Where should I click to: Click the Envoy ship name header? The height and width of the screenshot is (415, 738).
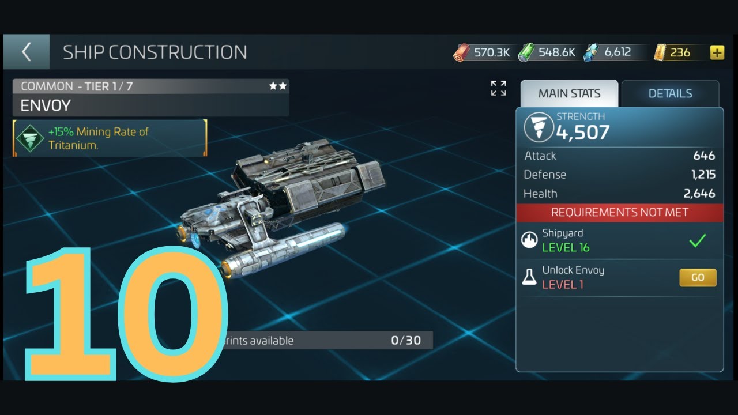151,105
